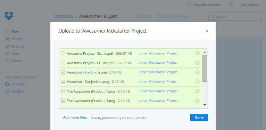The image size is (266, 130).
Task: Select 'Awesome Project - Co...ks.pdf' file name
Action: (x=90, y=53)
